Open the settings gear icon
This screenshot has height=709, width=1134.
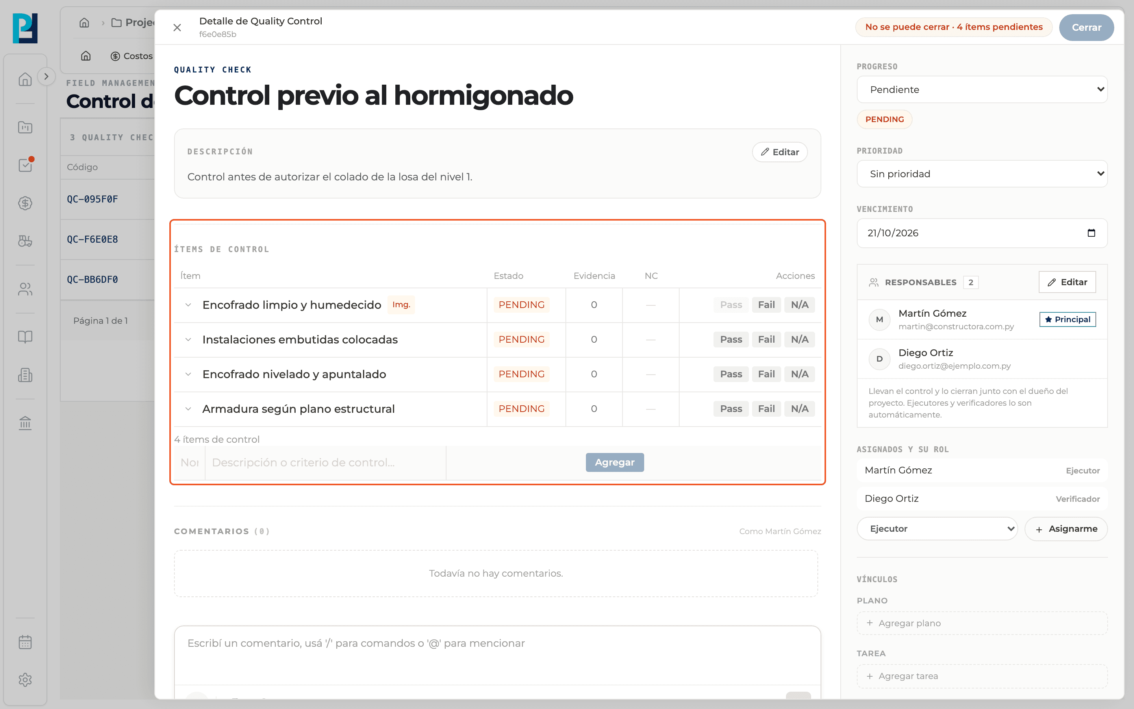25,679
